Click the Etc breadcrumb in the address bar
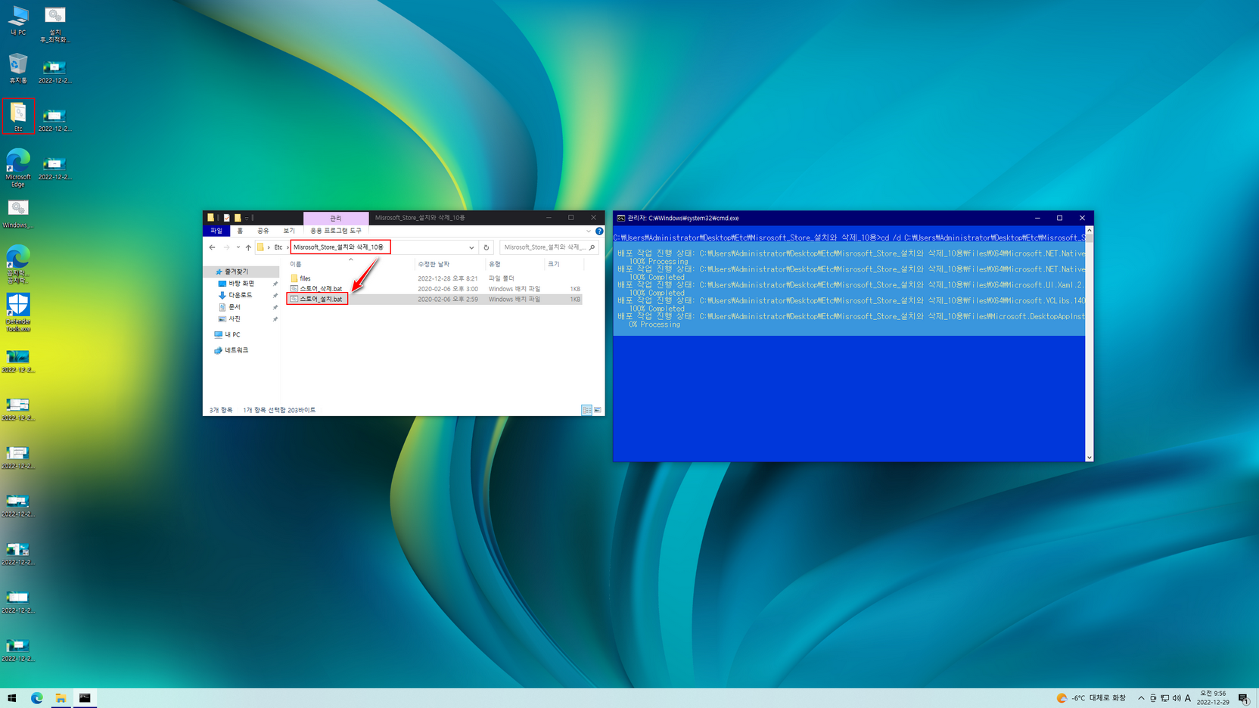This screenshot has height=708, width=1259. point(278,247)
